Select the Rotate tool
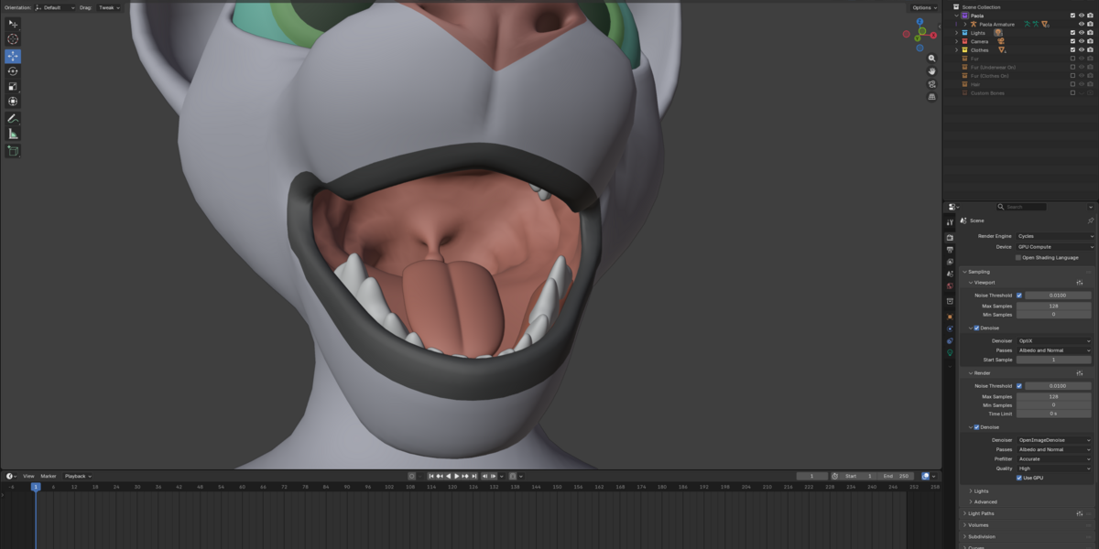 tap(13, 71)
